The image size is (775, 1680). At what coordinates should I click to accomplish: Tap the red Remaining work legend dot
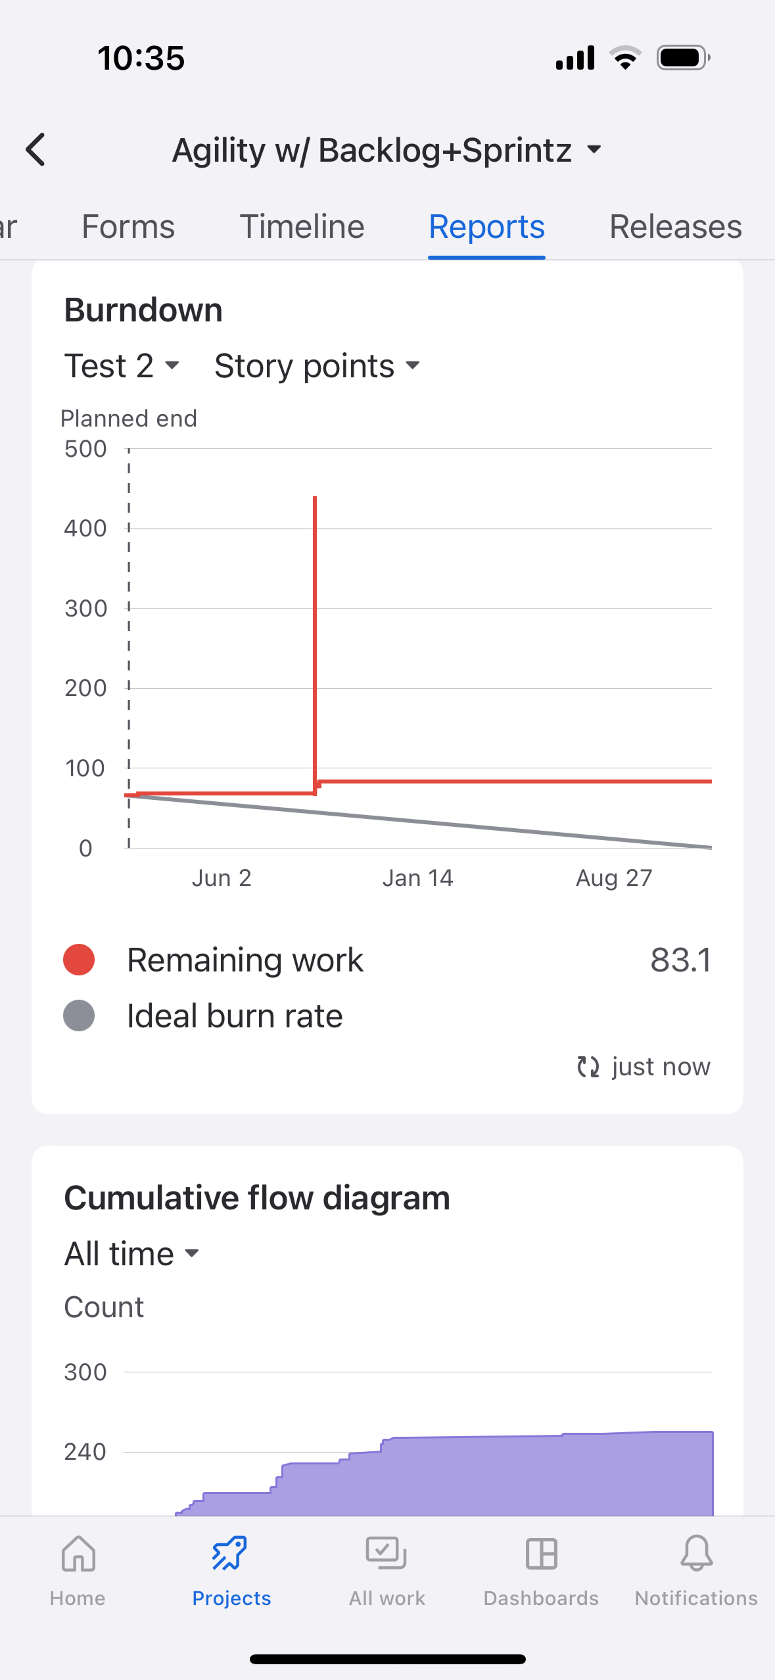(x=79, y=960)
